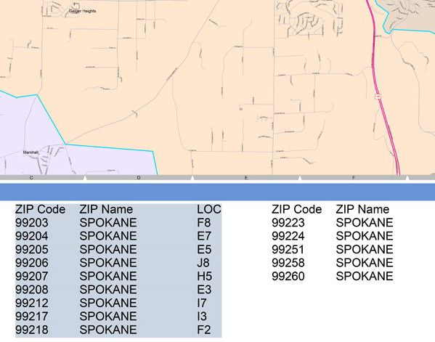Image resolution: width=435 pixels, height=342 pixels.
Task: Select ZIP code 99218
Action: pyautogui.click(x=32, y=330)
